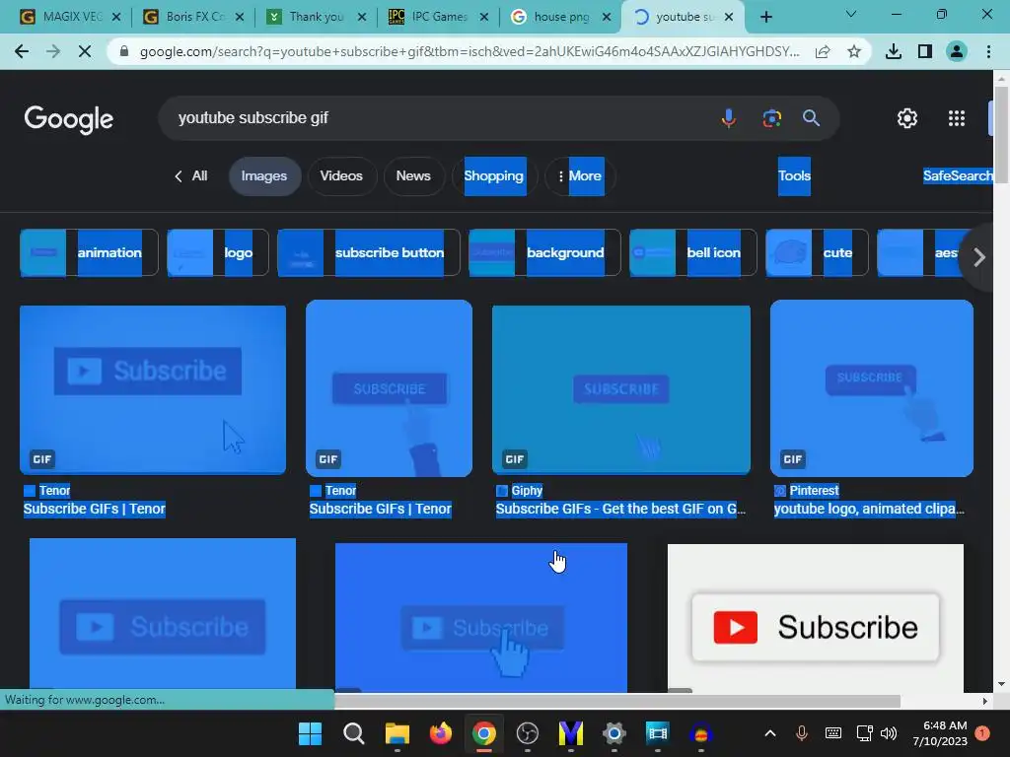Go back to the All results filter
Viewport: 1010px width, 757px height.
click(191, 175)
